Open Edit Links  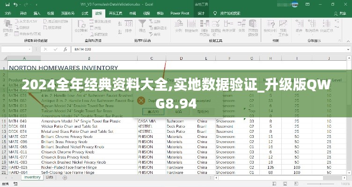tap(99, 34)
